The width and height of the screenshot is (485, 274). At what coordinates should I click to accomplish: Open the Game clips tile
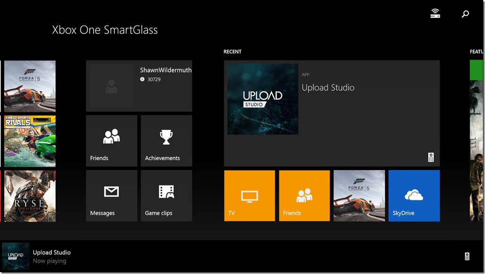pos(166,196)
